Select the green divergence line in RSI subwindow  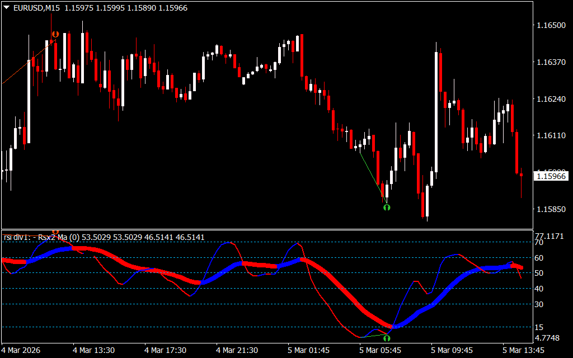(x=374, y=336)
